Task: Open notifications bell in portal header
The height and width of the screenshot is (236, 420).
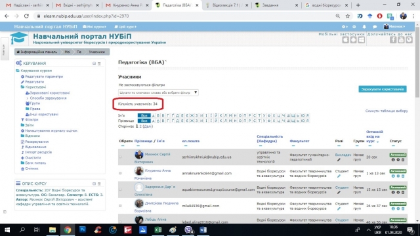Action: pyautogui.click(x=364, y=27)
